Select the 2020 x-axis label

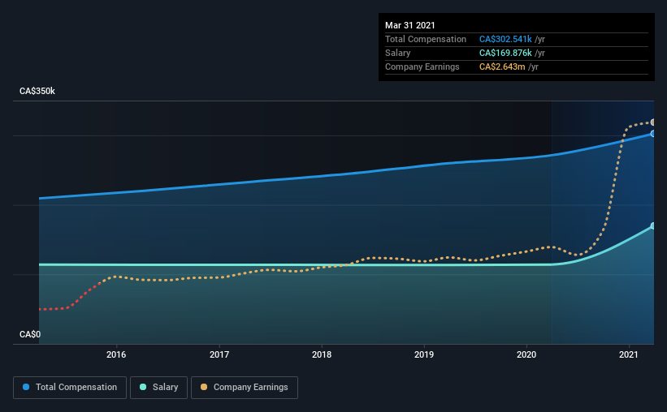pyautogui.click(x=526, y=354)
